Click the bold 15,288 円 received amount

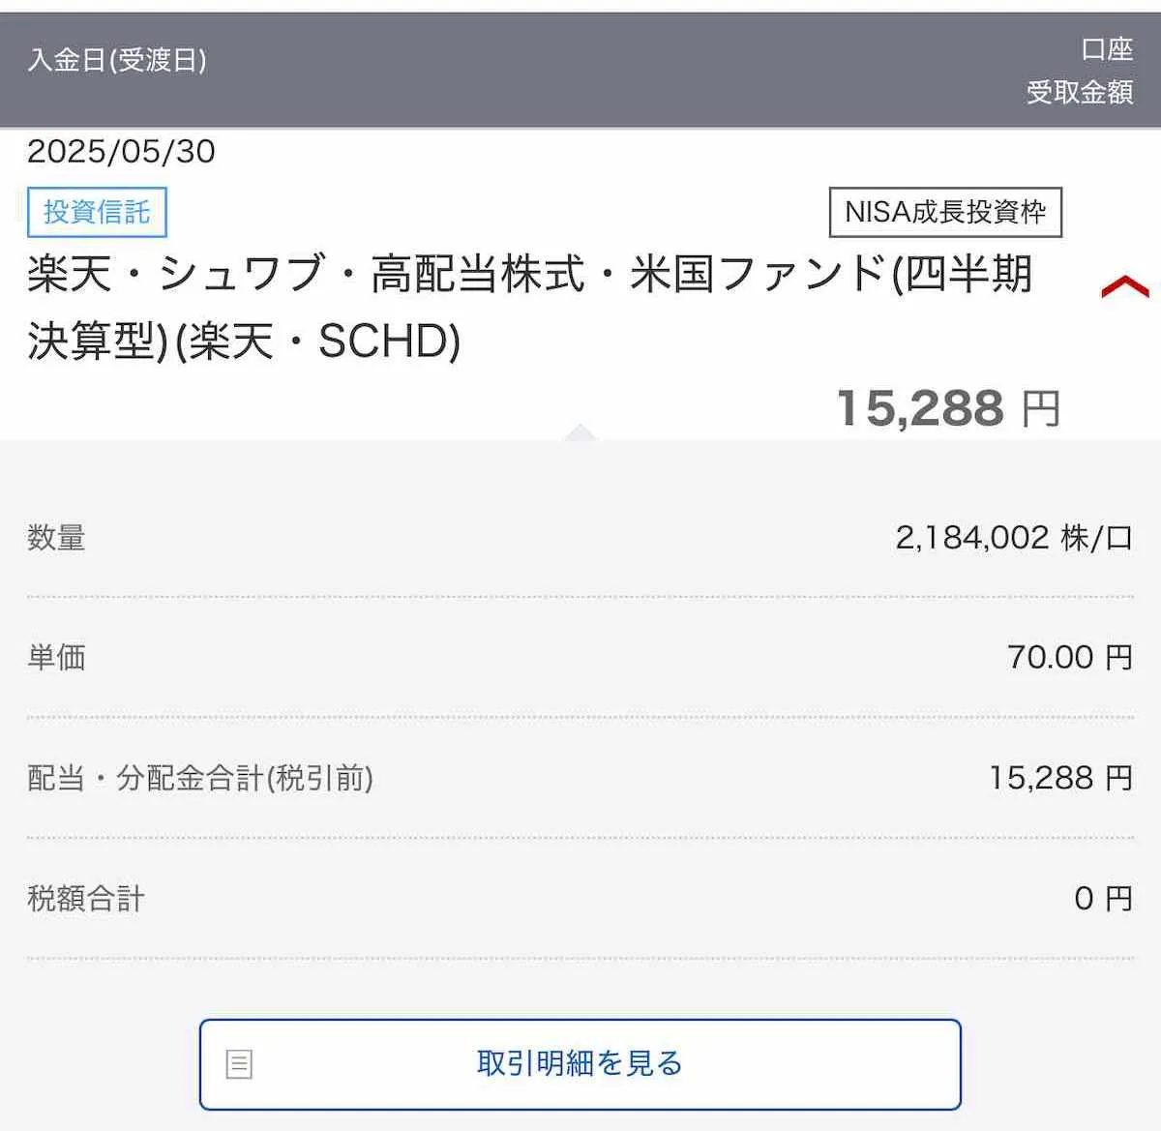pos(948,408)
